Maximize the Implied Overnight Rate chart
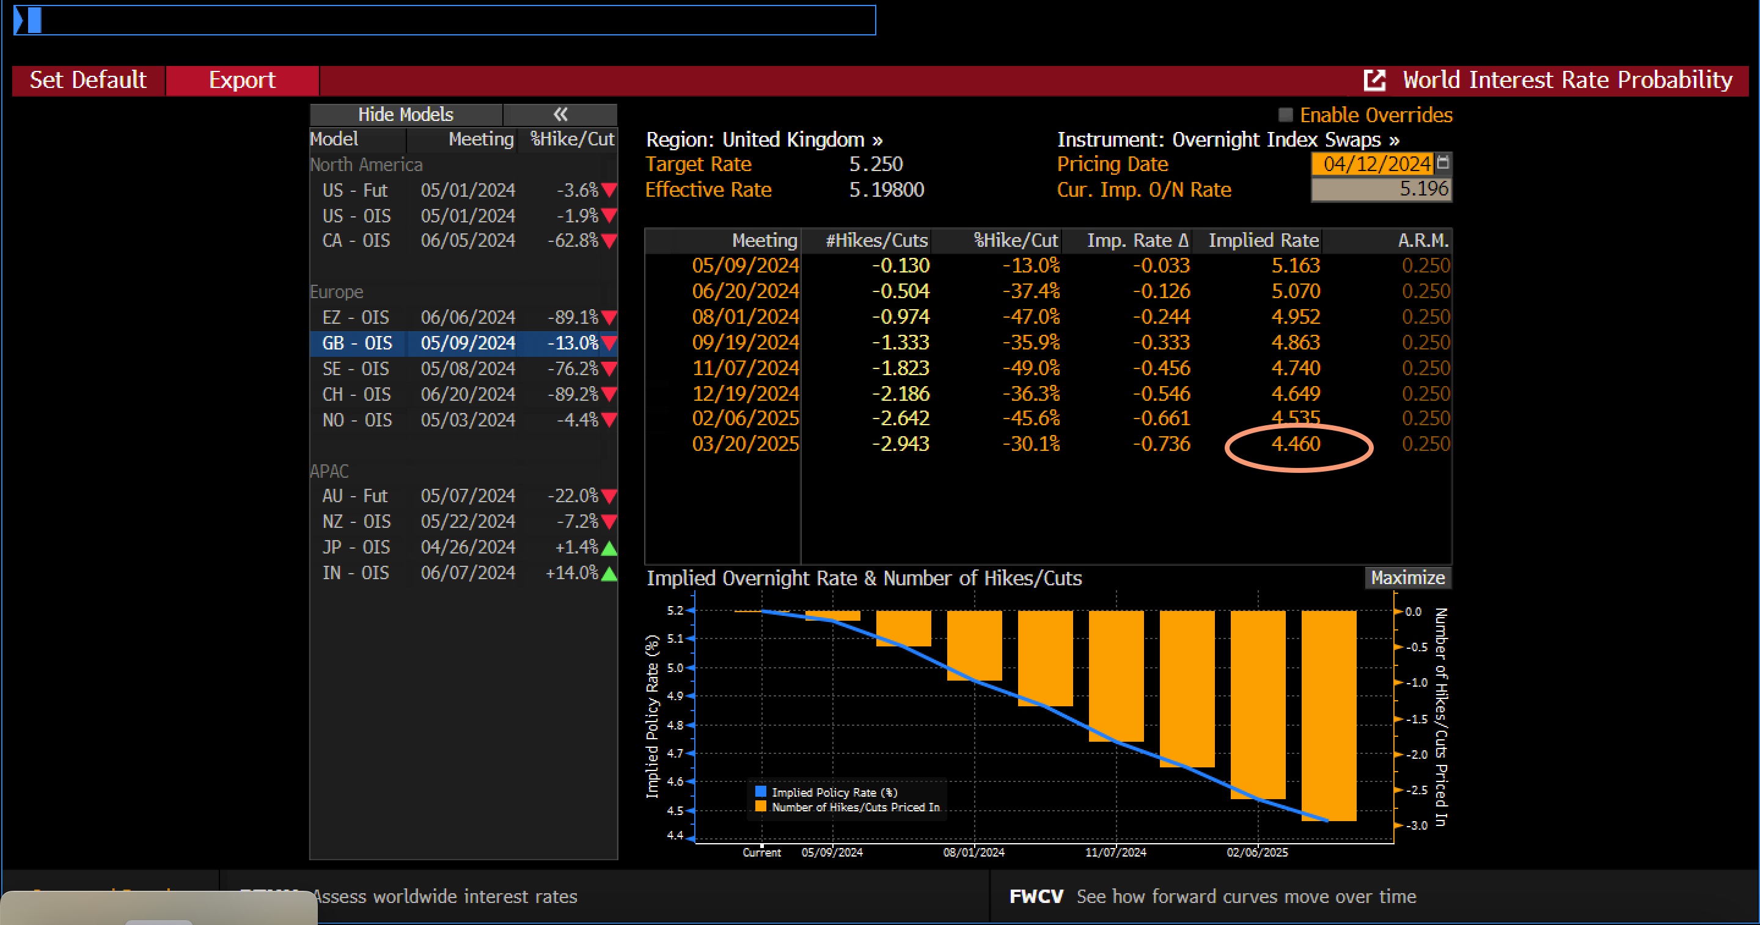1760x925 pixels. click(1407, 577)
